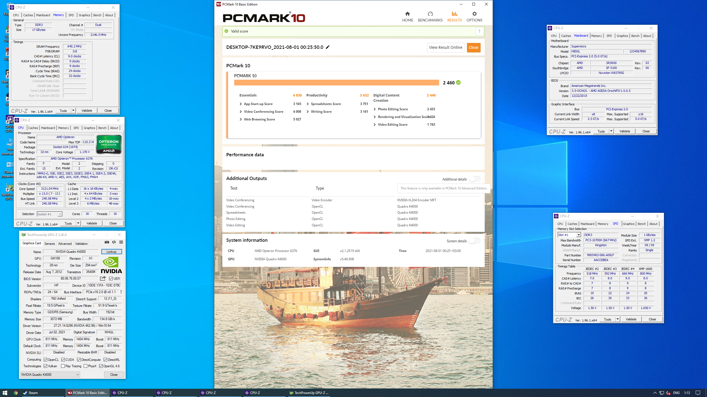Image resolution: width=707 pixels, height=397 pixels.
Task: Take GPU-Z screenshot with camera icon
Action: click(107, 242)
